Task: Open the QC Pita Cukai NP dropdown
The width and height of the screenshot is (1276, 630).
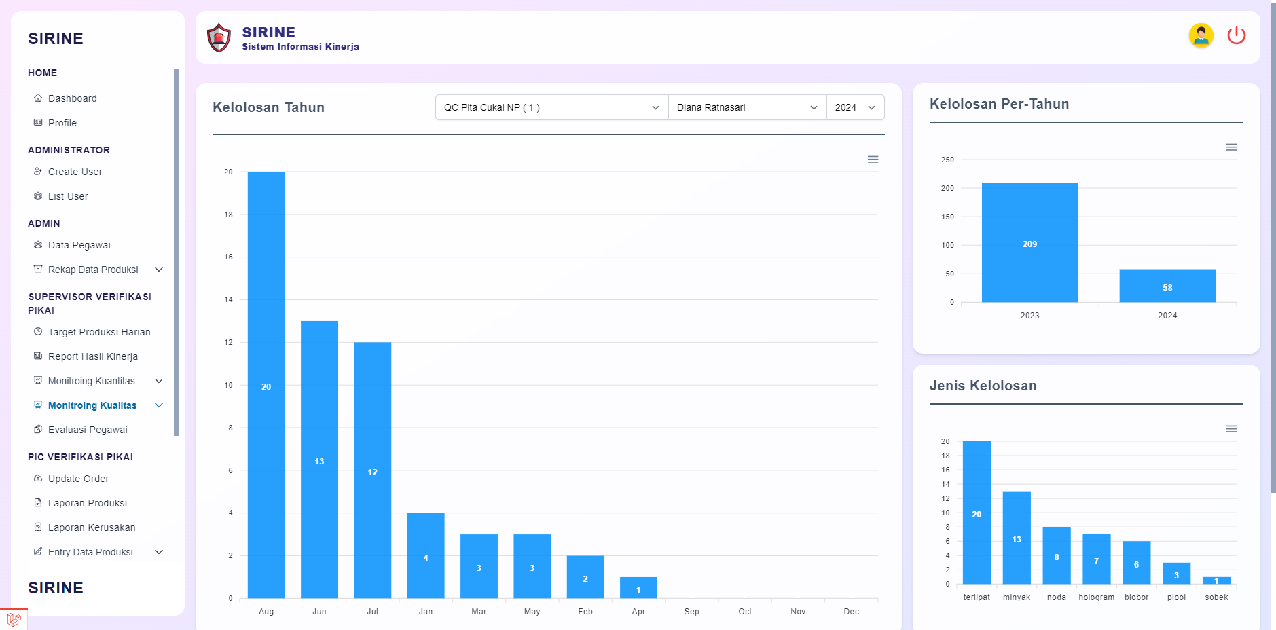Action: pos(551,107)
